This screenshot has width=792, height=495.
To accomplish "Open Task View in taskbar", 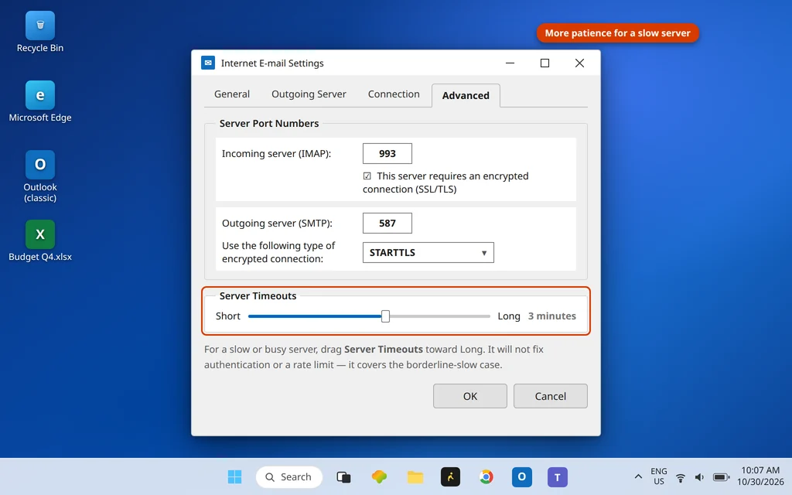I will (343, 476).
